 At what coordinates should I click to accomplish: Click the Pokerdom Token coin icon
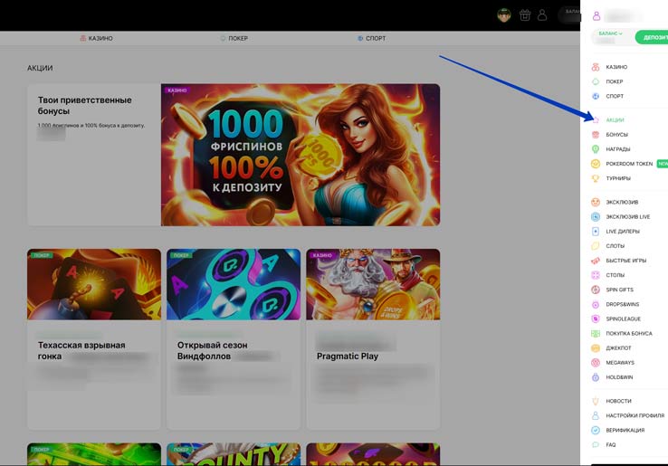tap(595, 164)
